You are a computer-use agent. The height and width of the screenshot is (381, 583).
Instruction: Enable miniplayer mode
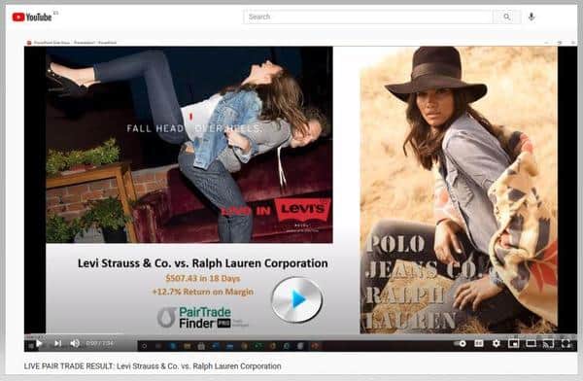513,343
